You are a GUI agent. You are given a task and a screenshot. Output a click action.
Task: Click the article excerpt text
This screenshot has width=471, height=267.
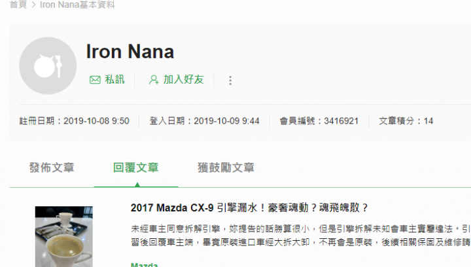[x=301, y=236]
